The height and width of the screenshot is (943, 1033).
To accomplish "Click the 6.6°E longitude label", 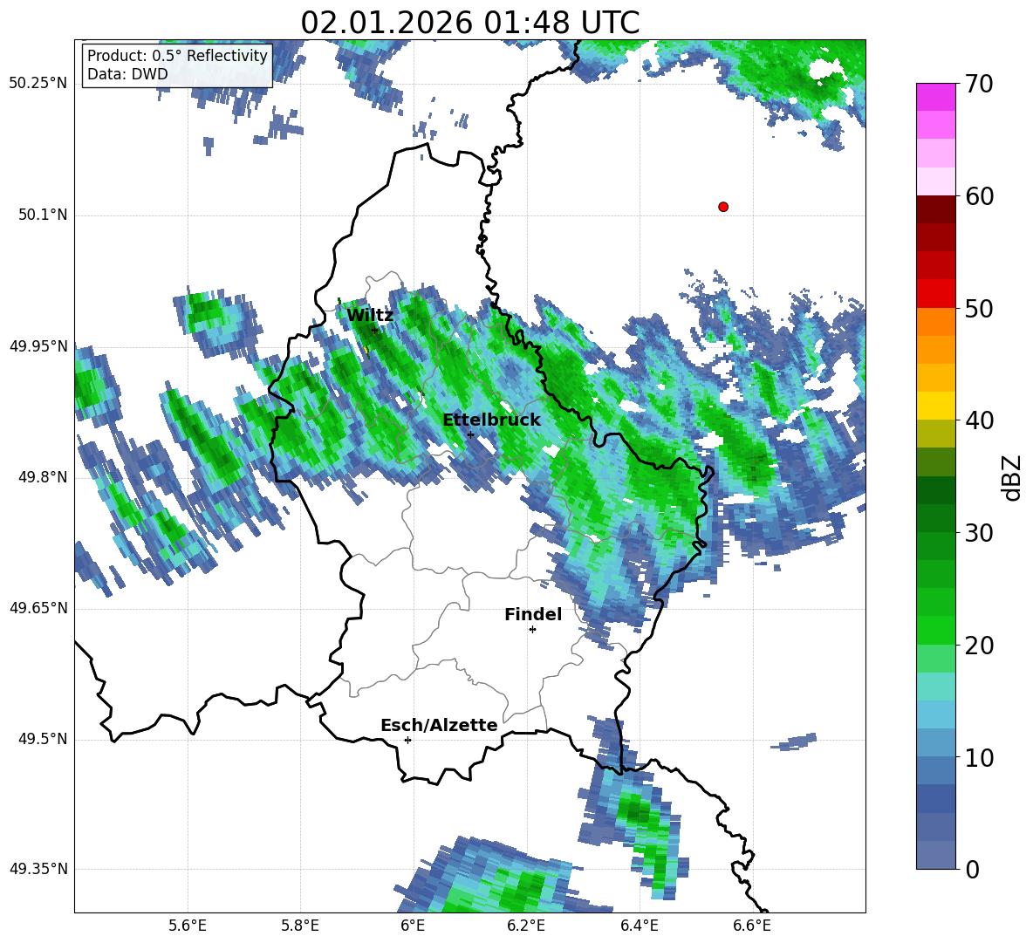I will (752, 926).
